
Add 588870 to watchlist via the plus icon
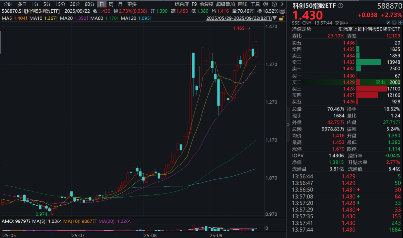[400, 22]
